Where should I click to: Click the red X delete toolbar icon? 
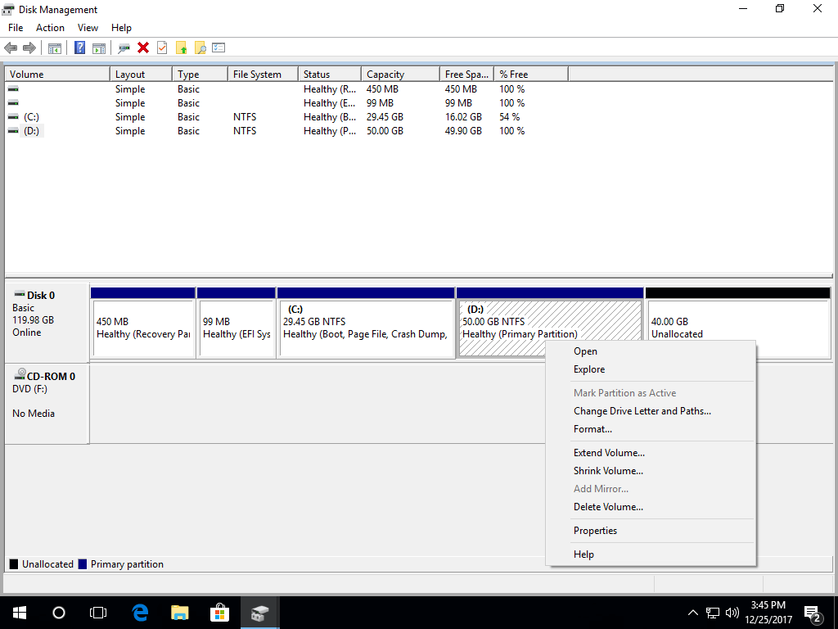(143, 47)
